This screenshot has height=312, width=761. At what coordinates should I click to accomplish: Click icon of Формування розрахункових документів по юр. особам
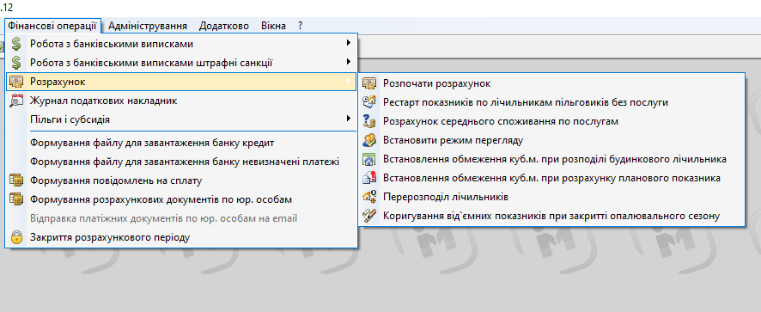[x=16, y=199]
